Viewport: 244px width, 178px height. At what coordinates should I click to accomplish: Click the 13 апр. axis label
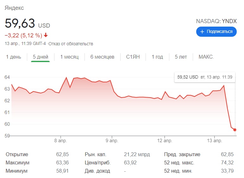[x=215, y=141]
